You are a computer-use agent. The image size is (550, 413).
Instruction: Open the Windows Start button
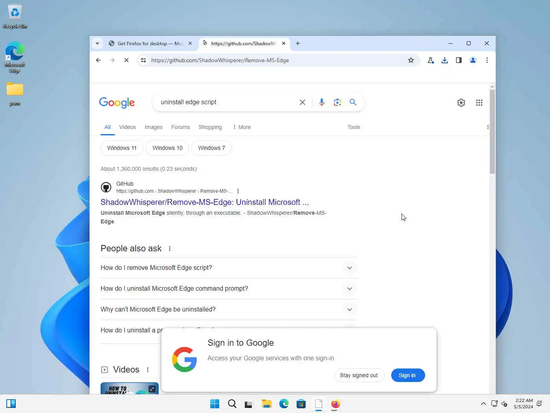tap(215, 404)
